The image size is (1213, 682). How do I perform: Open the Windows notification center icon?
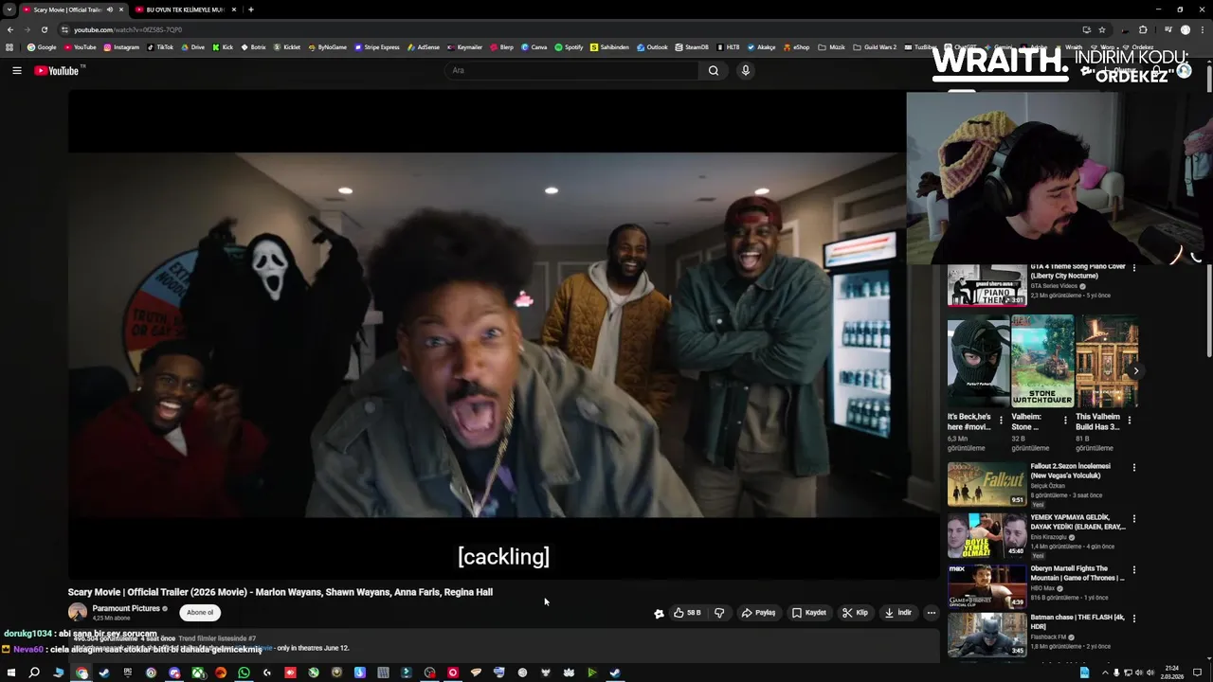click(1198, 673)
